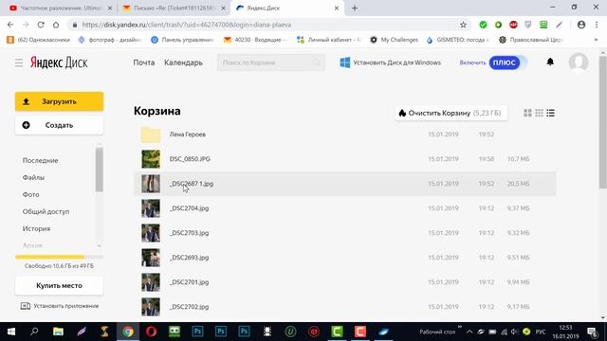Go back to the previous page

click(x=10, y=25)
